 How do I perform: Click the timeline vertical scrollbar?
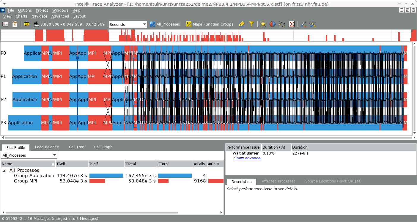(x=415, y=88)
